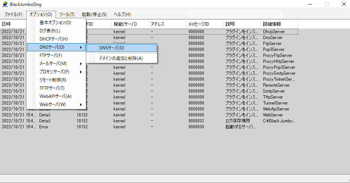The width and height of the screenshot is (350, 183).
Task: Choose ドメインの追加と削除(A) submenu item
Action: coord(122,58)
